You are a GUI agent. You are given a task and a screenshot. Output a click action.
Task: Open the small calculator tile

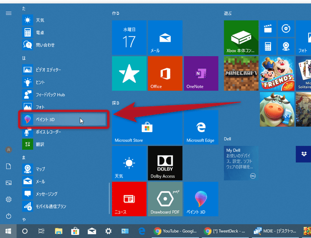point(268,46)
